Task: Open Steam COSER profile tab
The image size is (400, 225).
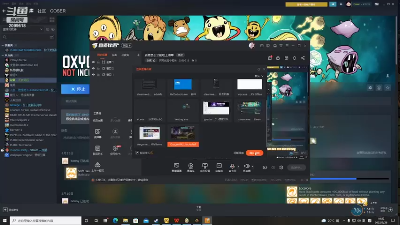Action: [x=58, y=11]
